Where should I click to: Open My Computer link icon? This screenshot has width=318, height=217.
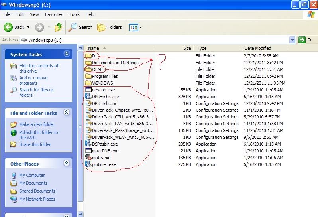(x=14, y=175)
